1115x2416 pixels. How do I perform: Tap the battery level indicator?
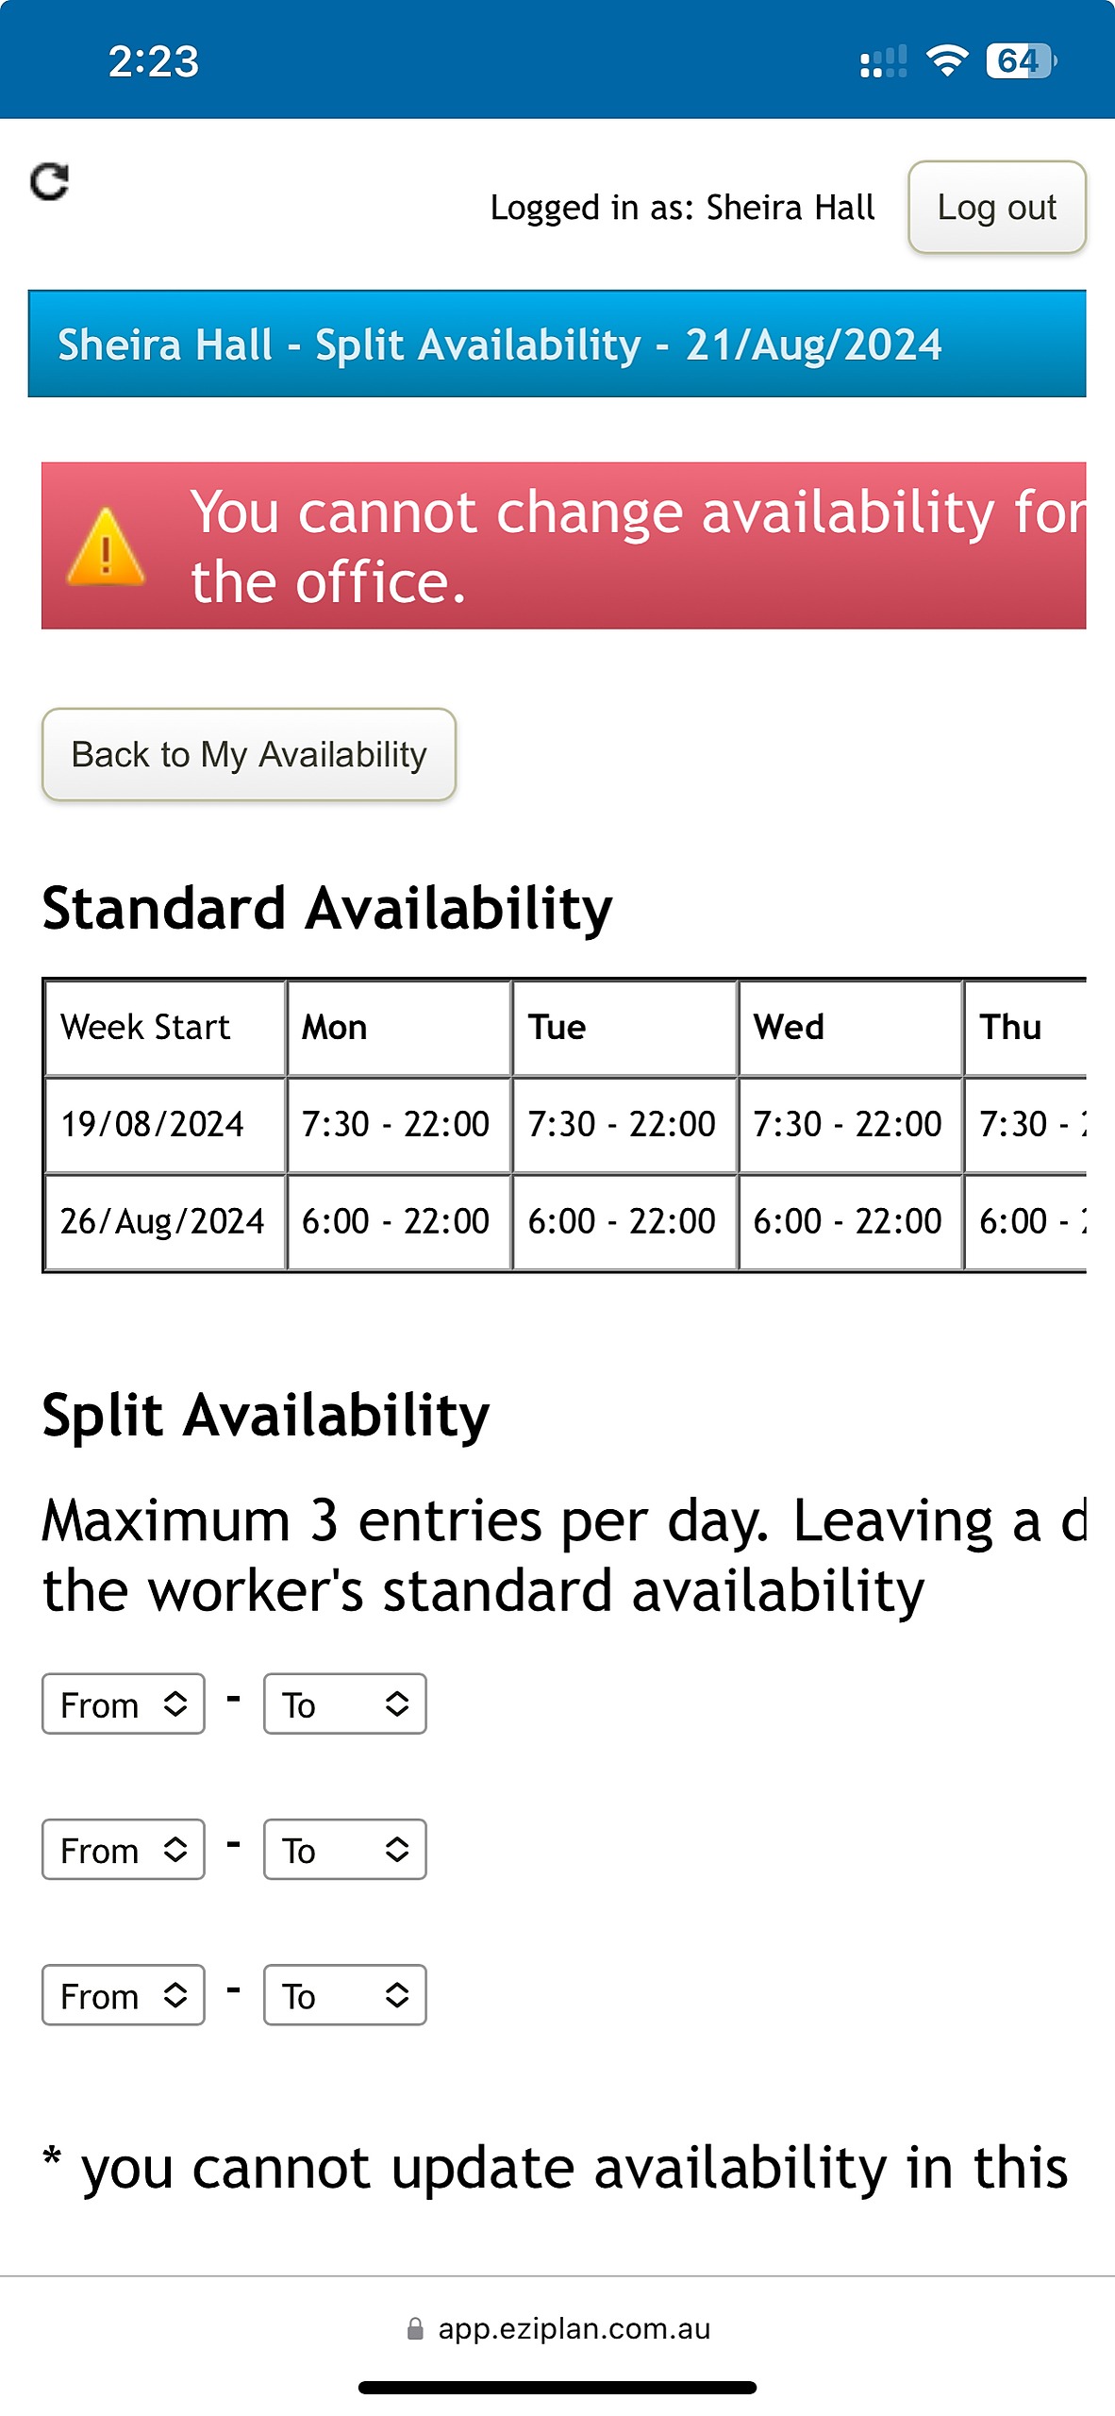coord(1021,61)
